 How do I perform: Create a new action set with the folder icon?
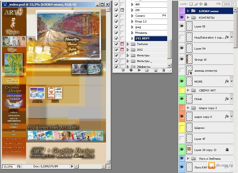(x=147, y=70)
